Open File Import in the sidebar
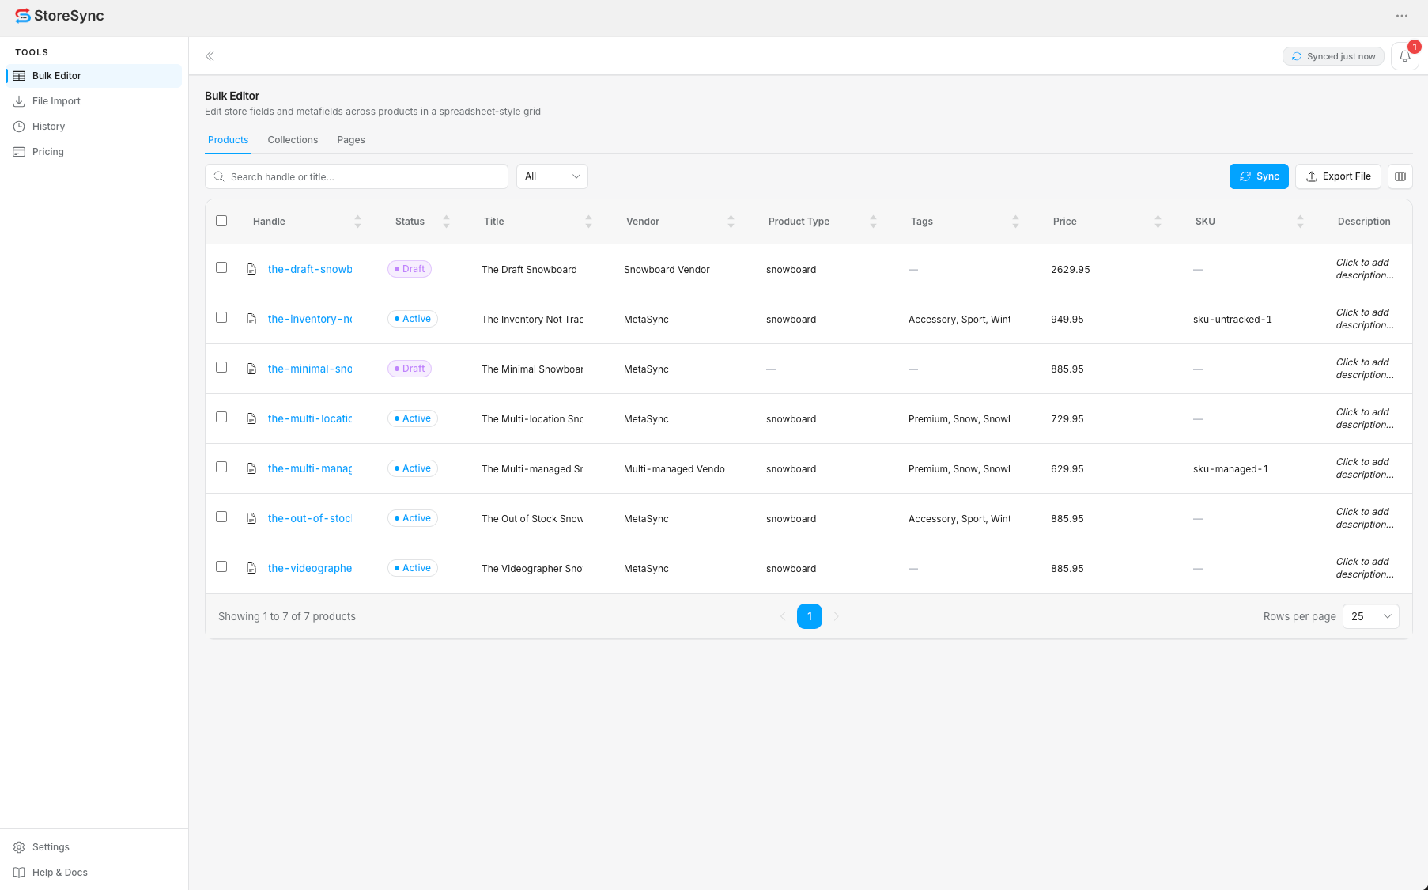Viewport: 1428px width, 890px height. pos(93,101)
